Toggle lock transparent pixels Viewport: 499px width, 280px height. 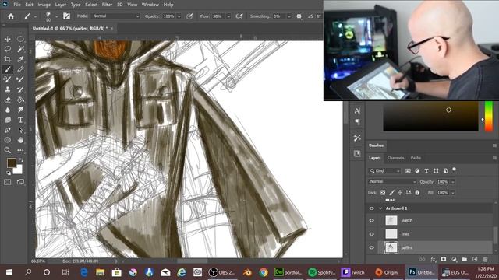click(383, 193)
